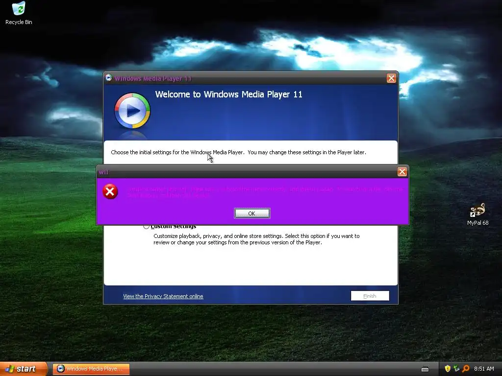Viewport: 502px width, 376px height.
Task: Click the red error icon in dialog
Action: pos(110,191)
